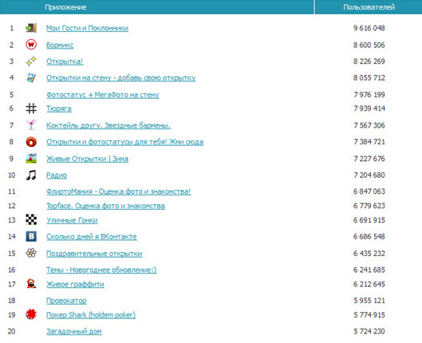Click the flower icon for Поздравительные открытки
Screen dimensions: 422x343
coord(31,253)
